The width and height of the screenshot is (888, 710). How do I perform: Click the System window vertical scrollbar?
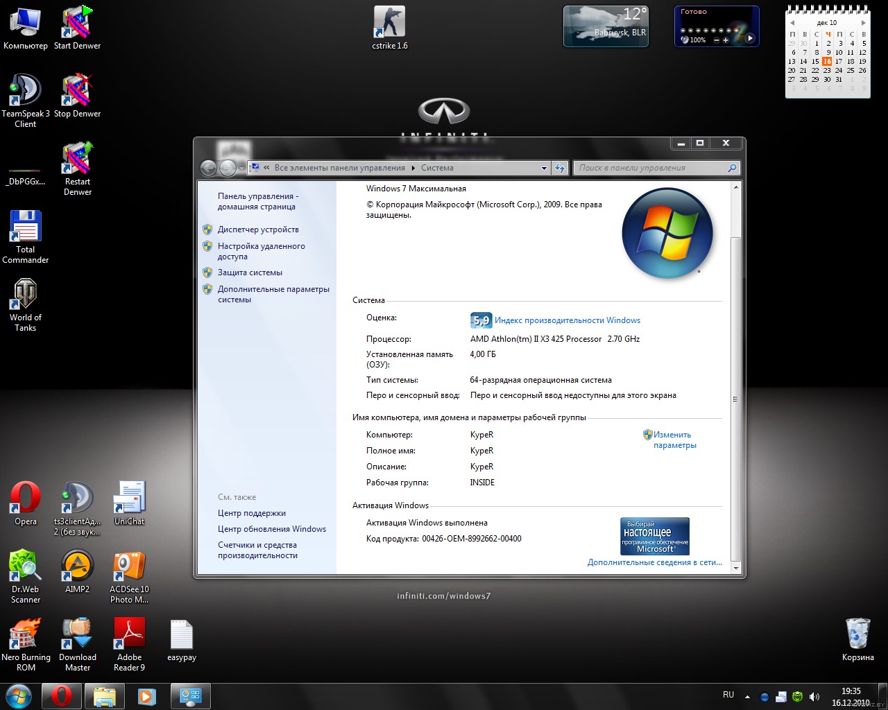coord(736,399)
